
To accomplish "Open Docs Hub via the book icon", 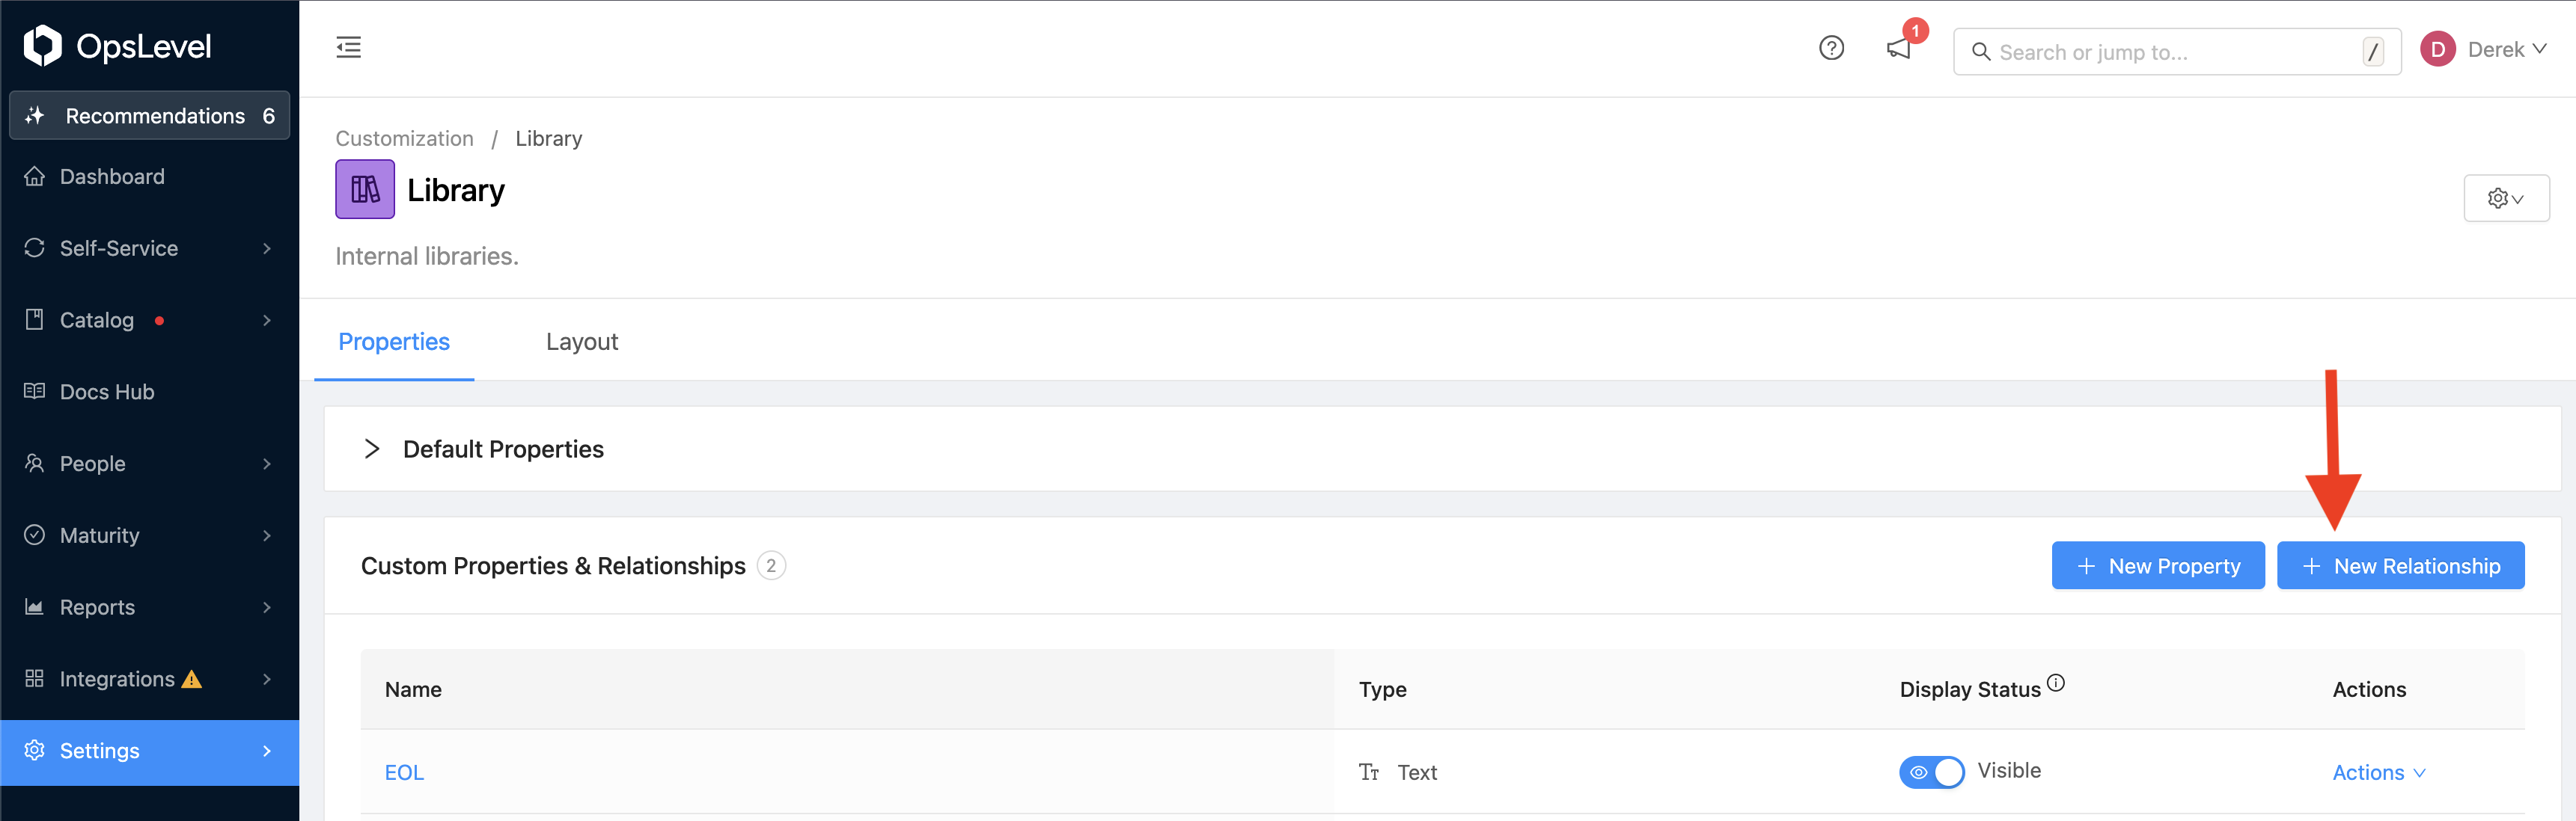I will click(x=35, y=392).
